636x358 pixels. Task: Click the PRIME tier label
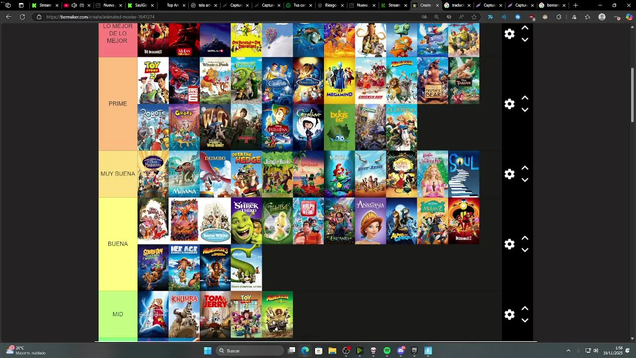pyautogui.click(x=118, y=103)
